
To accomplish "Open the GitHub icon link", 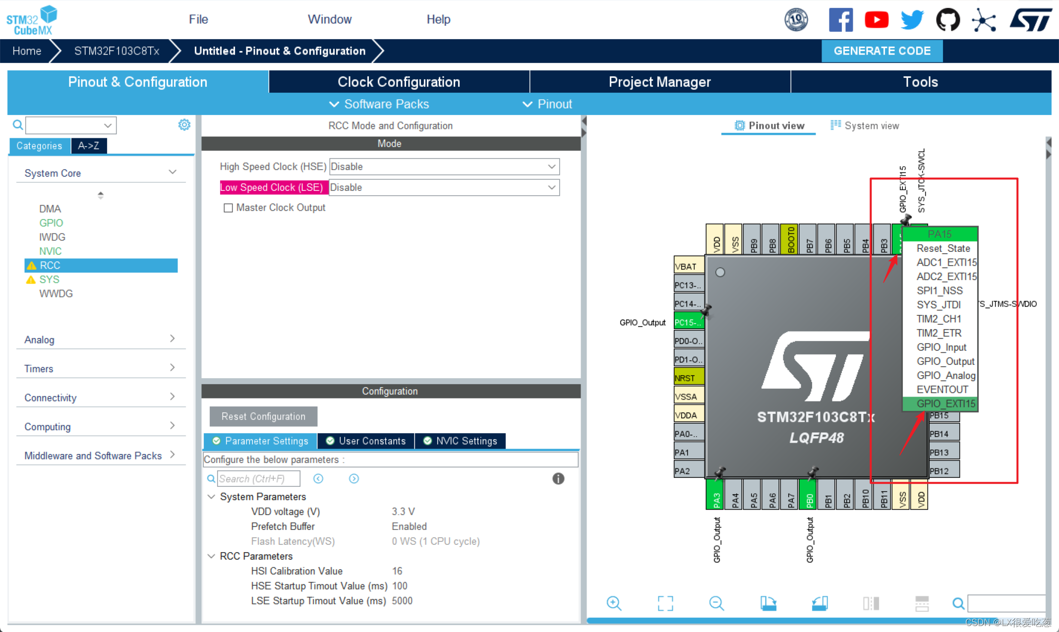I will click(x=947, y=20).
